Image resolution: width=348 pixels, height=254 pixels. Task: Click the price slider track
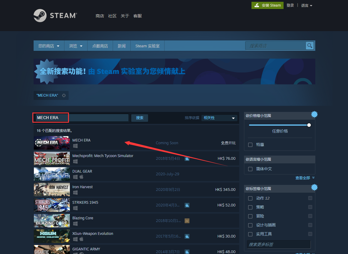[x=279, y=125]
